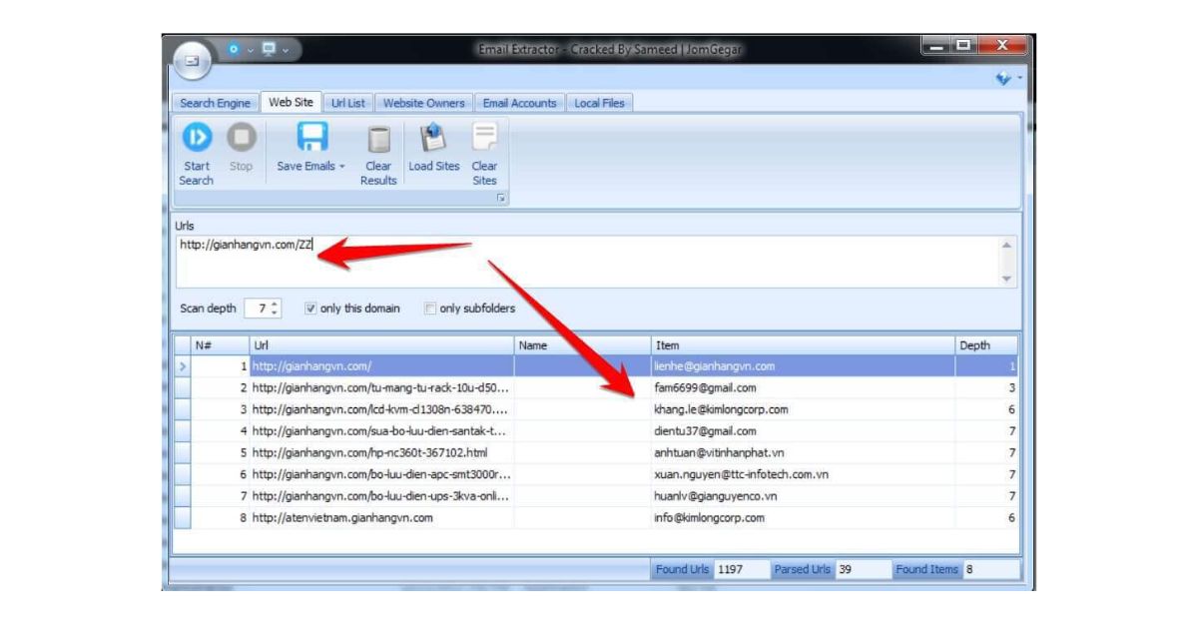1198x624 pixels.
Task: Enable the 'only subfolders' checkbox
Action: coord(429,309)
